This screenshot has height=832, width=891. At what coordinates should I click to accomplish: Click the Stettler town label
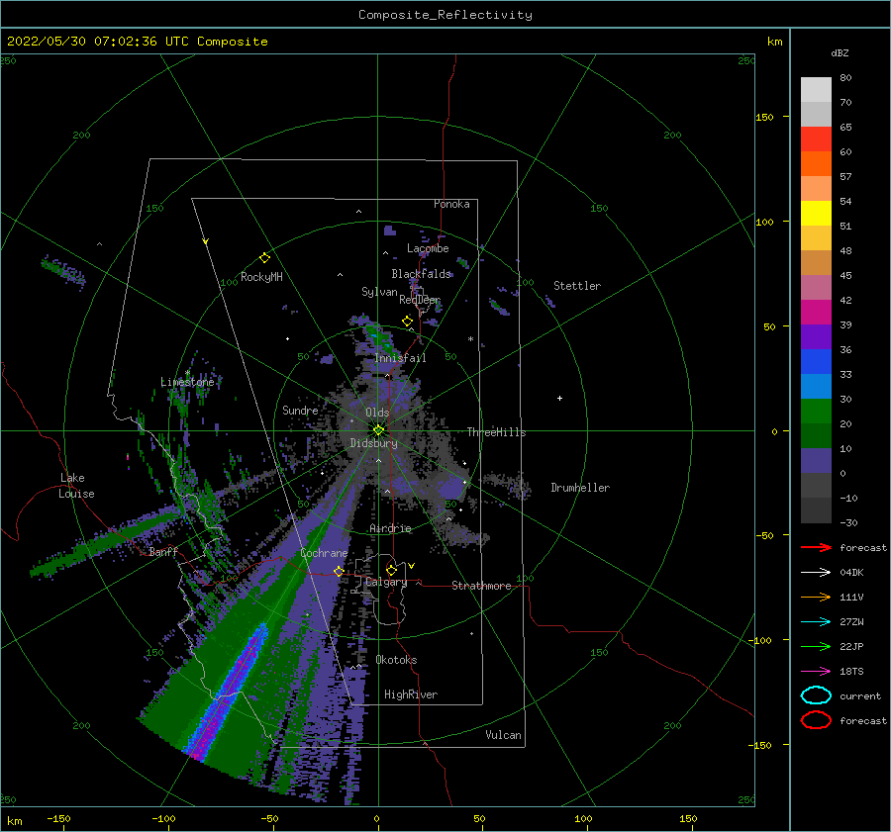(x=577, y=286)
